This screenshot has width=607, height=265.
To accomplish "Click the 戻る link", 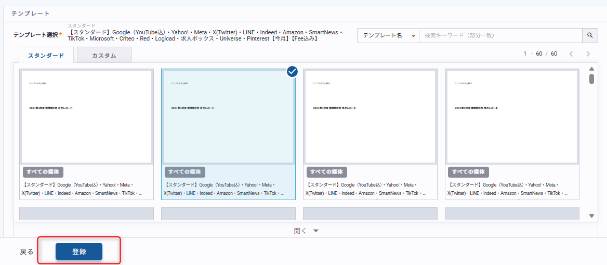I will tap(27, 251).
